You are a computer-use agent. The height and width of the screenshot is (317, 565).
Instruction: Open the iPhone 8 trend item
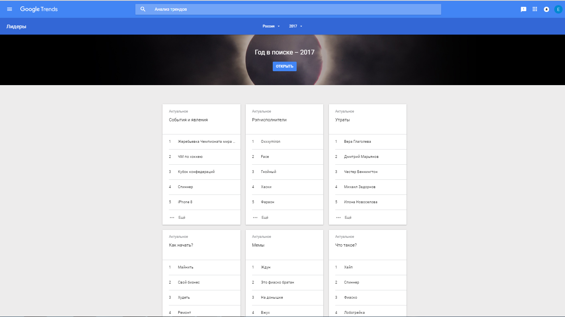(185, 202)
